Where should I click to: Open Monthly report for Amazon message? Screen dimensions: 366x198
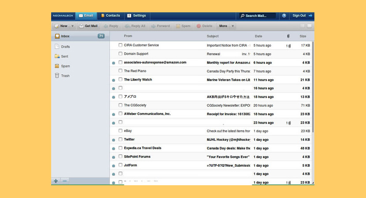(x=228, y=62)
